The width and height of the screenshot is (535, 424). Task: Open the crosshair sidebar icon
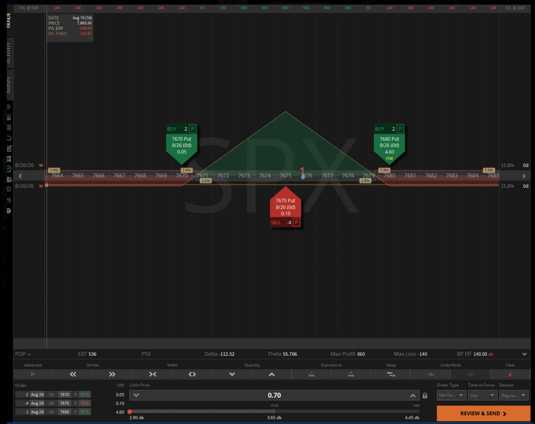click(8, 107)
